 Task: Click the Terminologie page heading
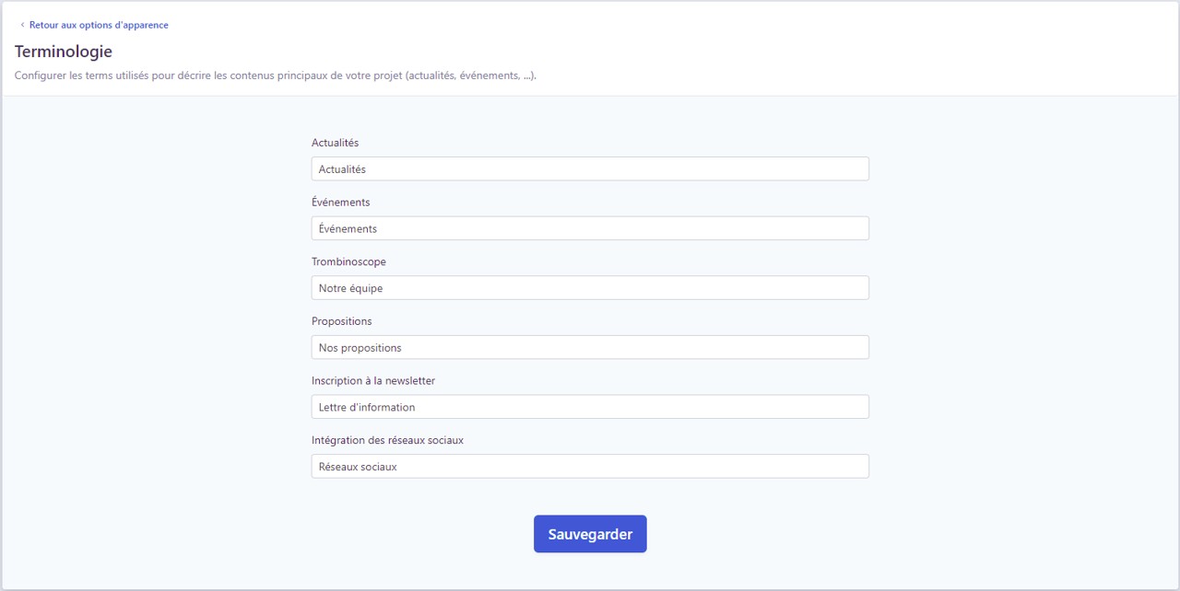pyautogui.click(x=64, y=52)
